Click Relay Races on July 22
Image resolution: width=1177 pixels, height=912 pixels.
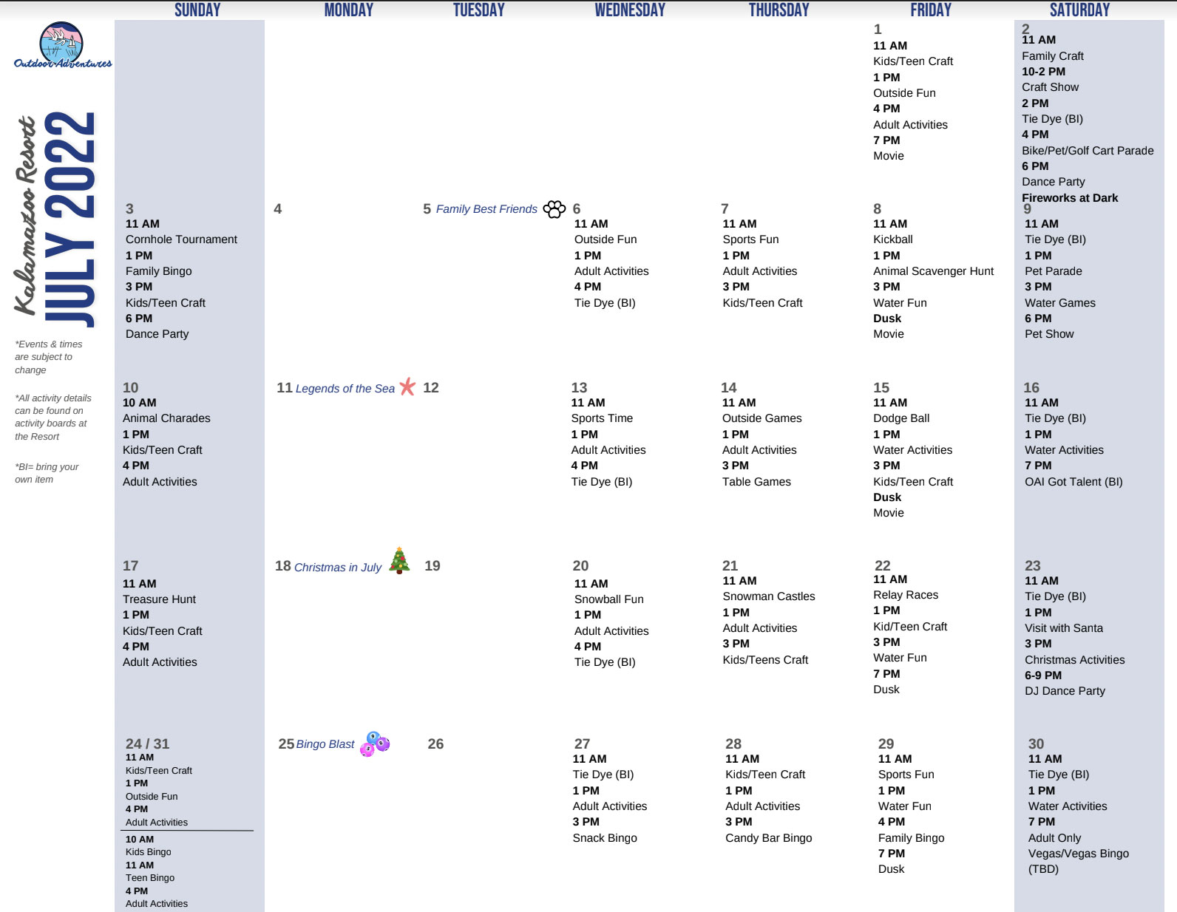click(x=906, y=595)
